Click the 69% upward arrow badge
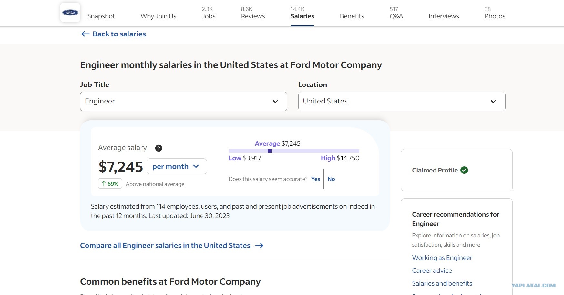Viewport: 564px width, 295px height. tap(110, 184)
